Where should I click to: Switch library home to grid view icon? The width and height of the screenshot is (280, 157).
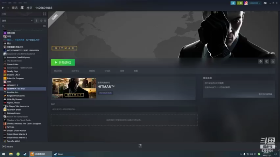(x=44, y=14)
